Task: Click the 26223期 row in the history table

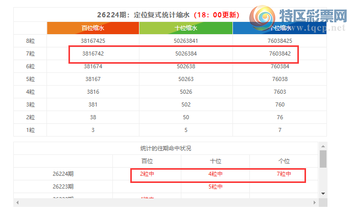Action: click(166, 187)
